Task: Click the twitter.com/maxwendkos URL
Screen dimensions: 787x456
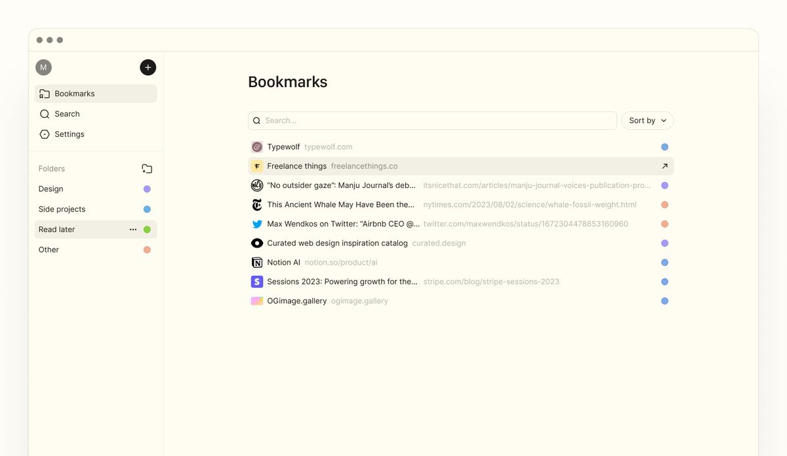Action: pyautogui.click(x=526, y=224)
